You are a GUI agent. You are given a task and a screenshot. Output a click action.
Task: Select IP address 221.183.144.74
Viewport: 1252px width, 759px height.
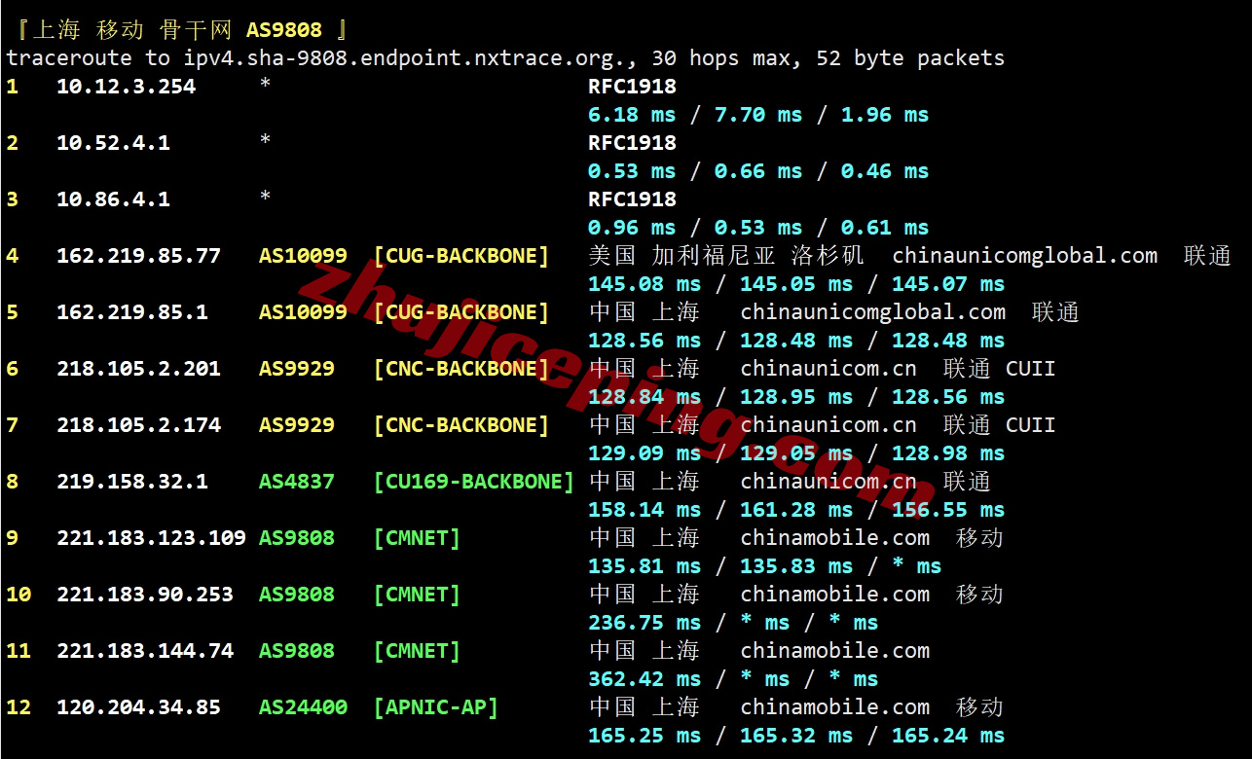tap(145, 651)
